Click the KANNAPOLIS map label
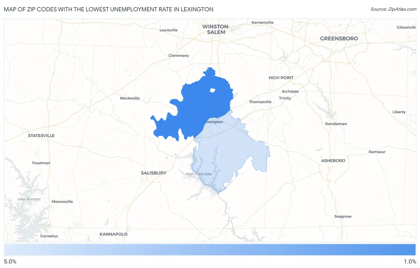This screenshot has height=268, width=420. (x=114, y=234)
